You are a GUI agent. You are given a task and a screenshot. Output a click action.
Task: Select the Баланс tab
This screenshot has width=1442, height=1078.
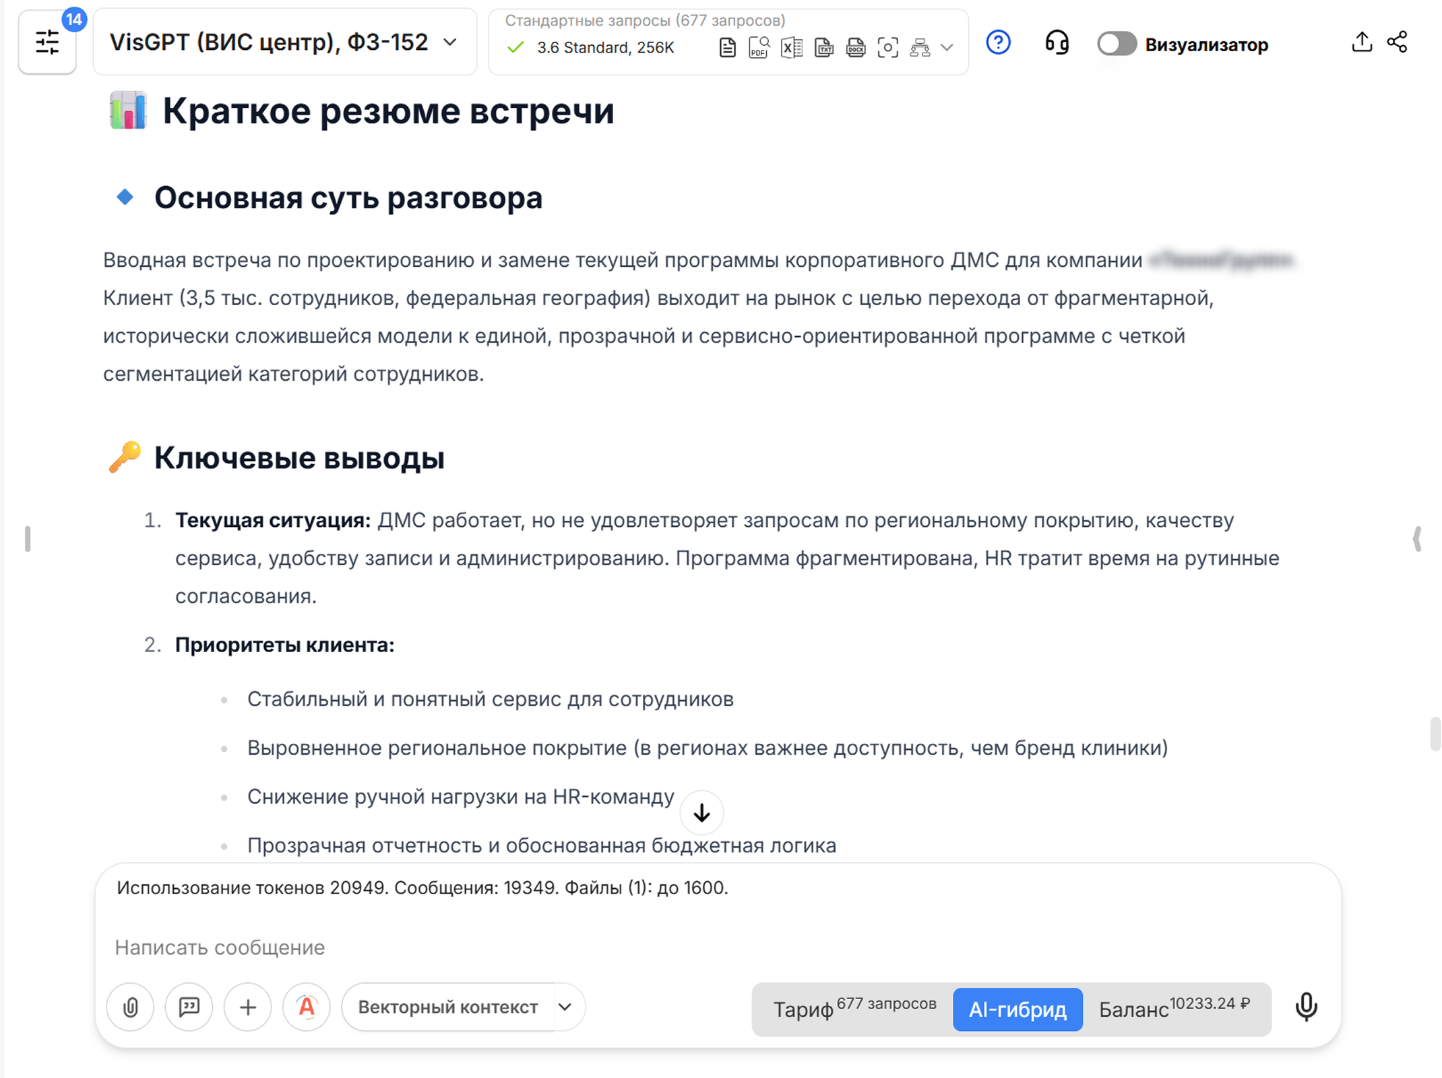[x=1174, y=1009]
